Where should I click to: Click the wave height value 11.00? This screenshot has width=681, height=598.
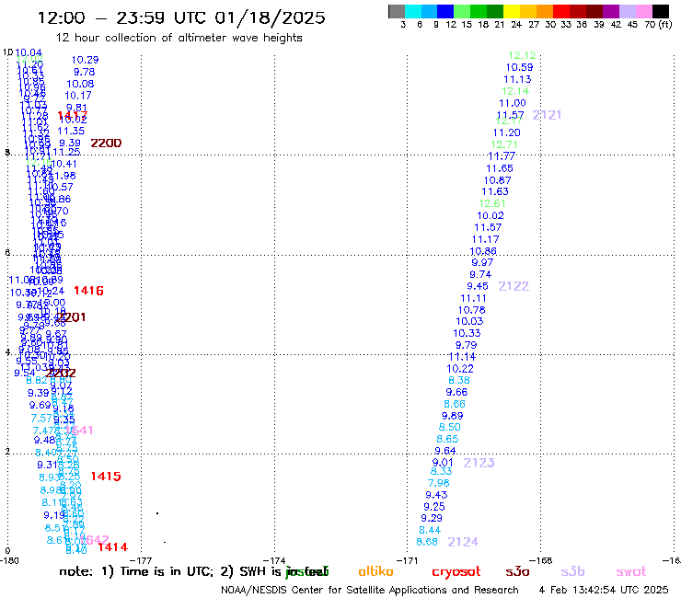click(x=513, y=103)
